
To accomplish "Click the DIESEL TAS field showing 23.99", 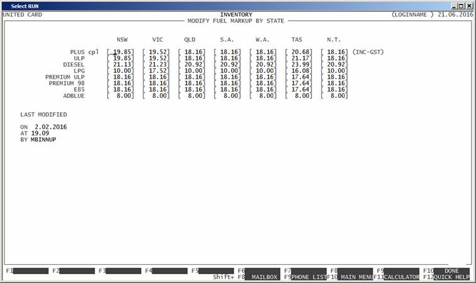I will tap(298, 64).
